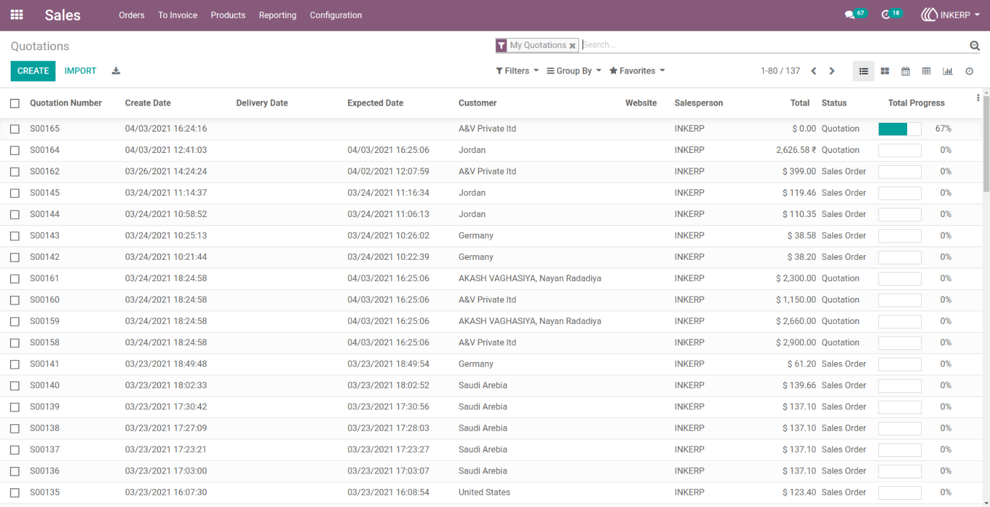Expand the Favorites dropdown
Image resolution: width=990 pixels, height=507 pixels.
tap(637, 71)
